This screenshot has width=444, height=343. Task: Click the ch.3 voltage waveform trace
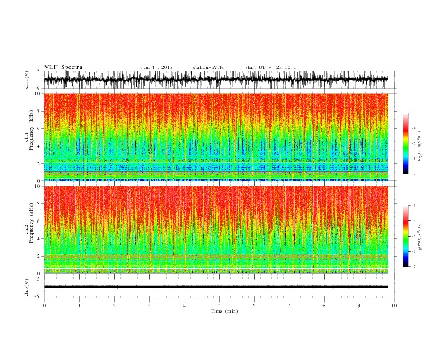click(216, 287)
